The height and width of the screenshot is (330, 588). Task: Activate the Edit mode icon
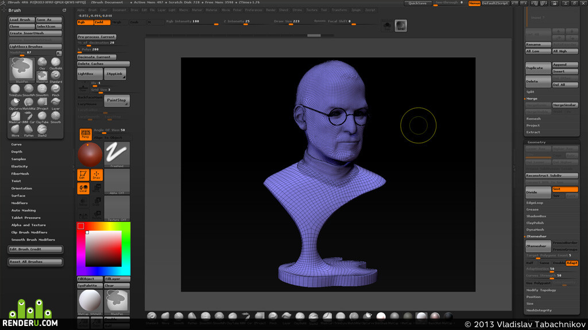point(83,175)
